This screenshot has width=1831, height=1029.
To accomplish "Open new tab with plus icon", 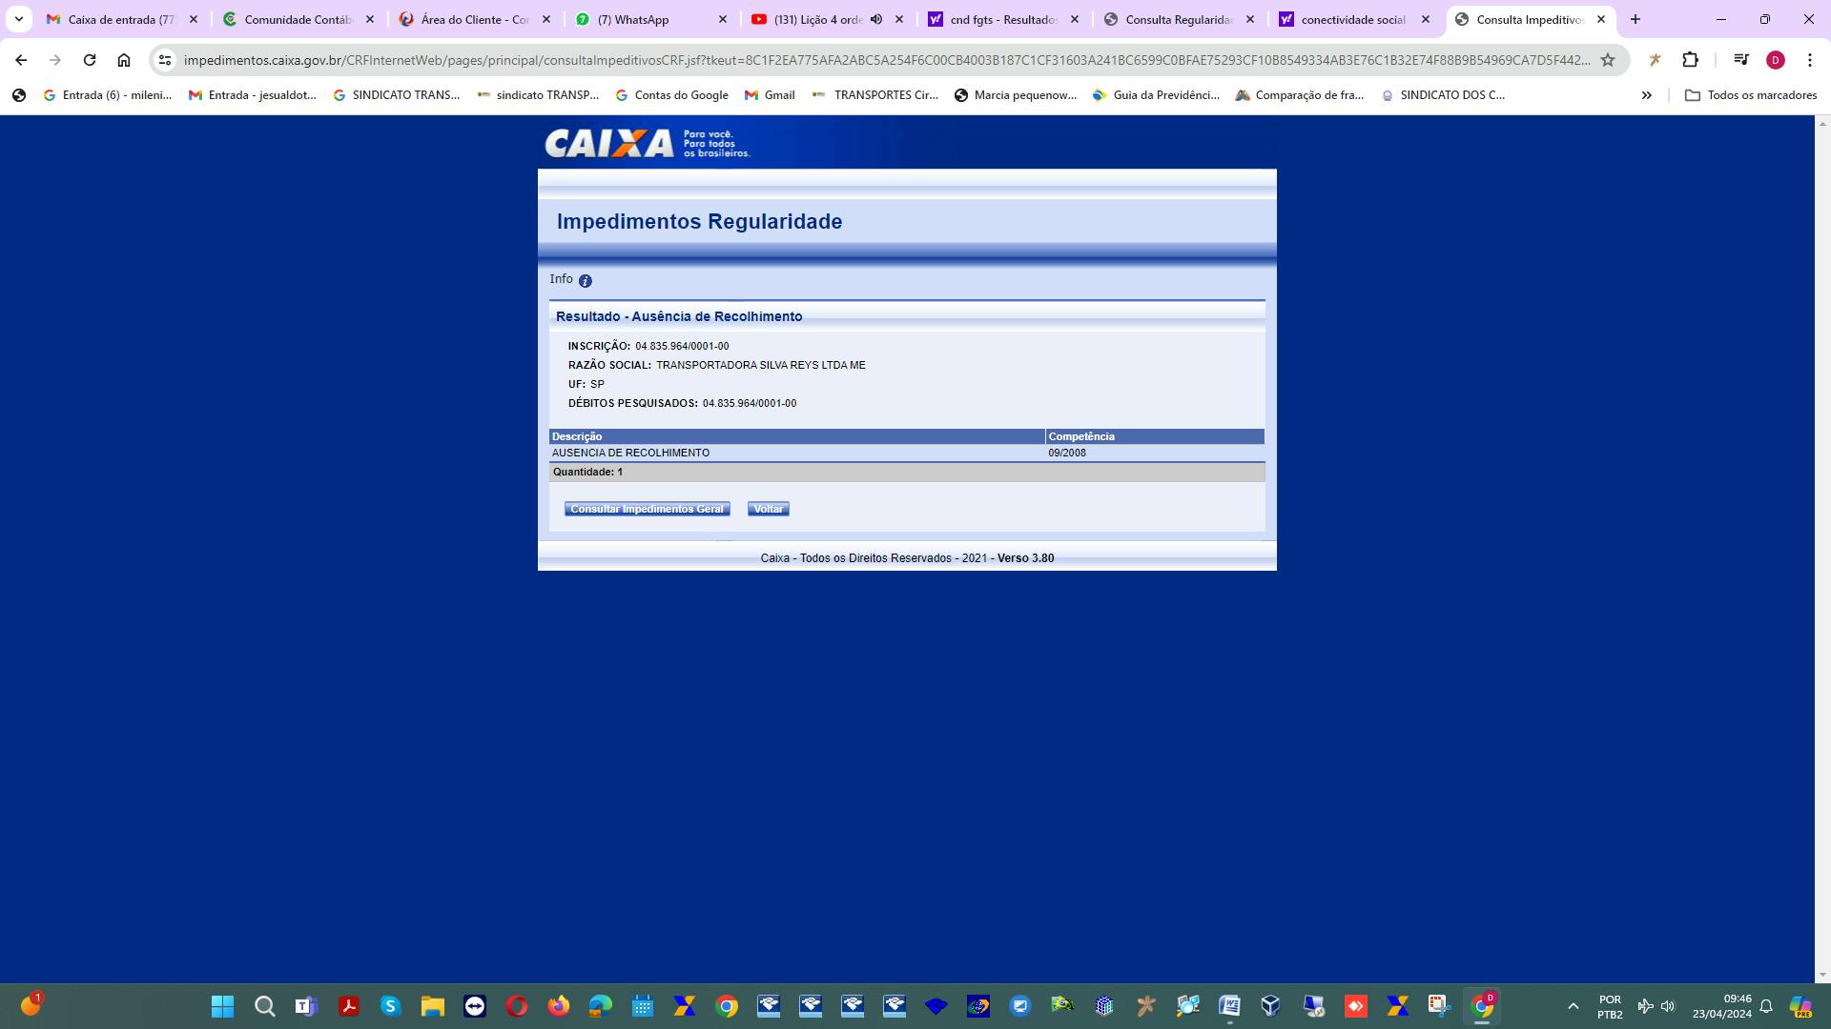I will tap(1636, 19).
